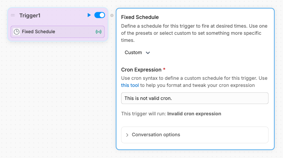Click the Cron Expression field label
Viewport: 283px width, 158px height.
[141, 70]
